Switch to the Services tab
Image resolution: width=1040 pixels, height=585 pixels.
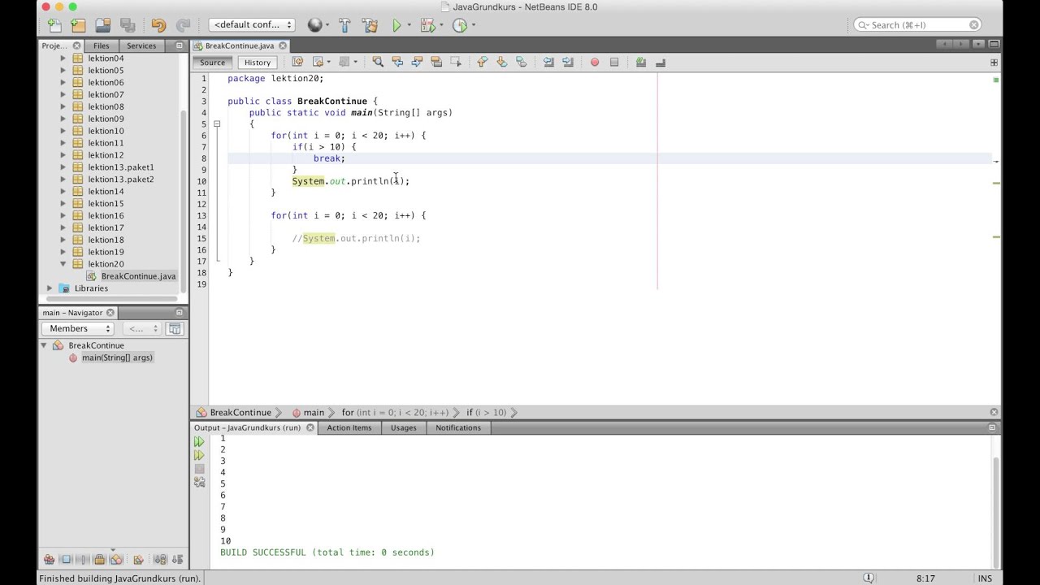point(141,45)
